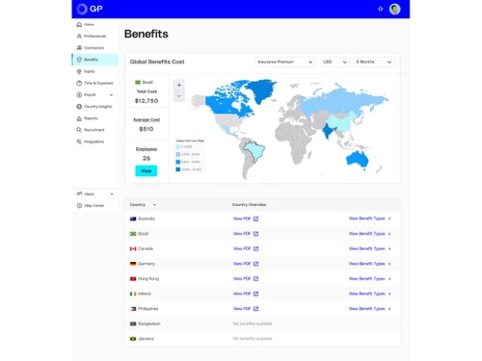Click external link icon in Australia row
This screenshot has height=361, width=482.
point(255,219)
